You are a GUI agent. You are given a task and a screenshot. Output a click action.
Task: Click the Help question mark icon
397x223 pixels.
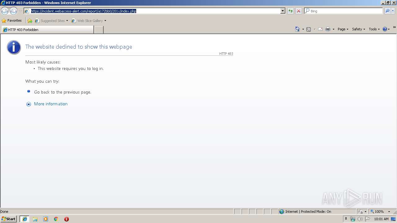[x=385, y=29]
